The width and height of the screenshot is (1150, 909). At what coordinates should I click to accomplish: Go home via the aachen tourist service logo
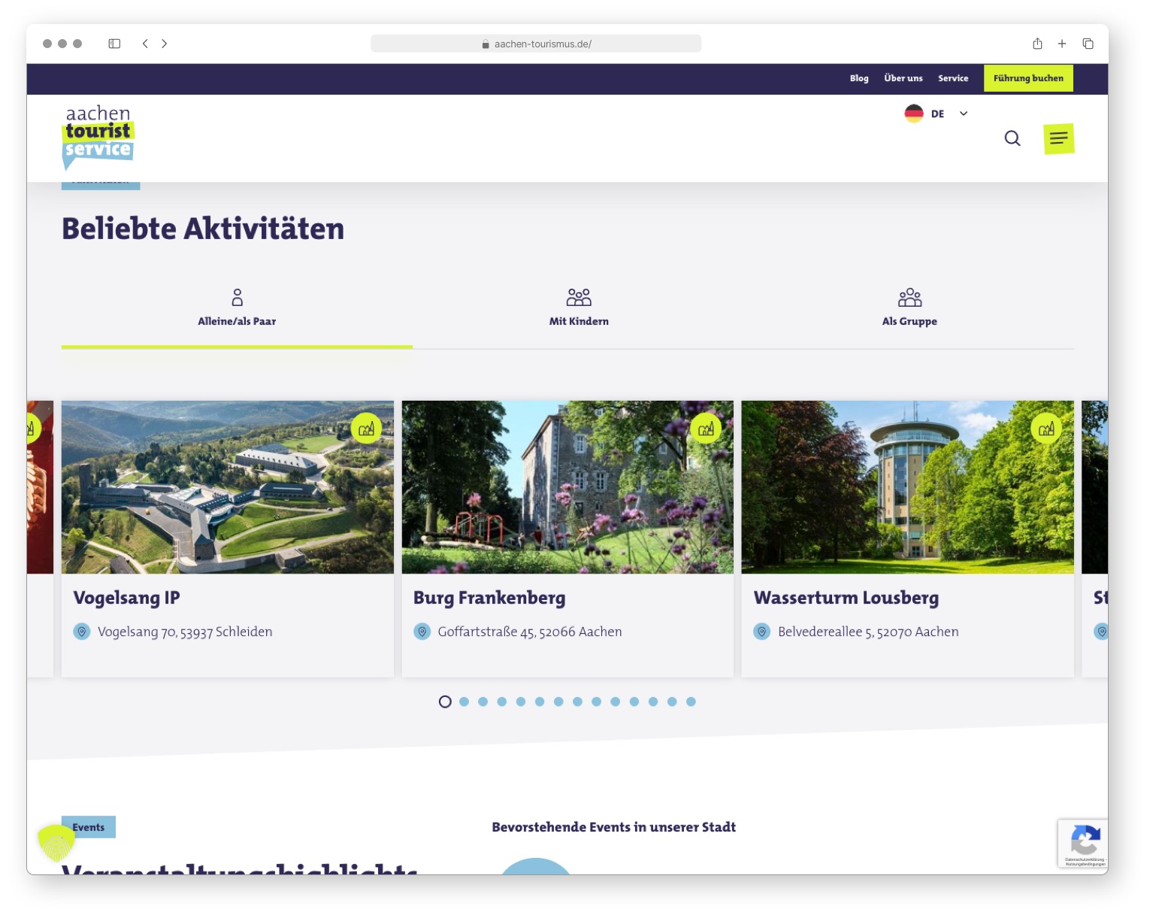(x=98, y=137)
